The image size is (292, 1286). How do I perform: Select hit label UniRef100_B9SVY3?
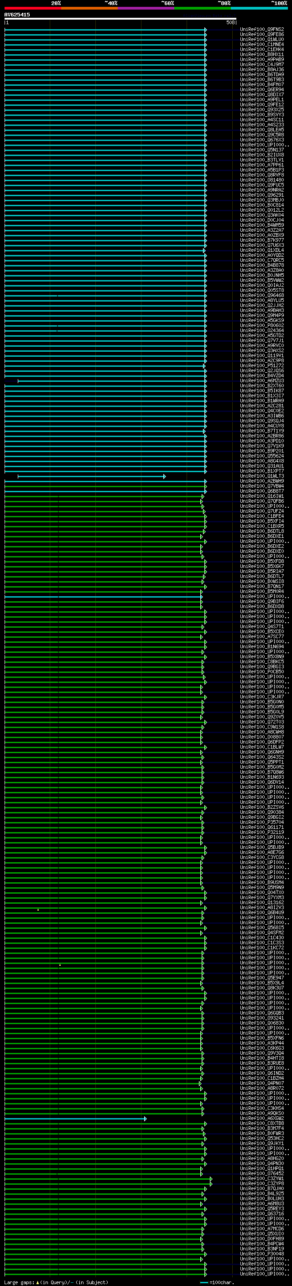click(262, 115)
